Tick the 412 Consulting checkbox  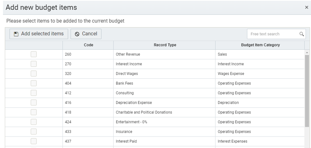(33, 93)
